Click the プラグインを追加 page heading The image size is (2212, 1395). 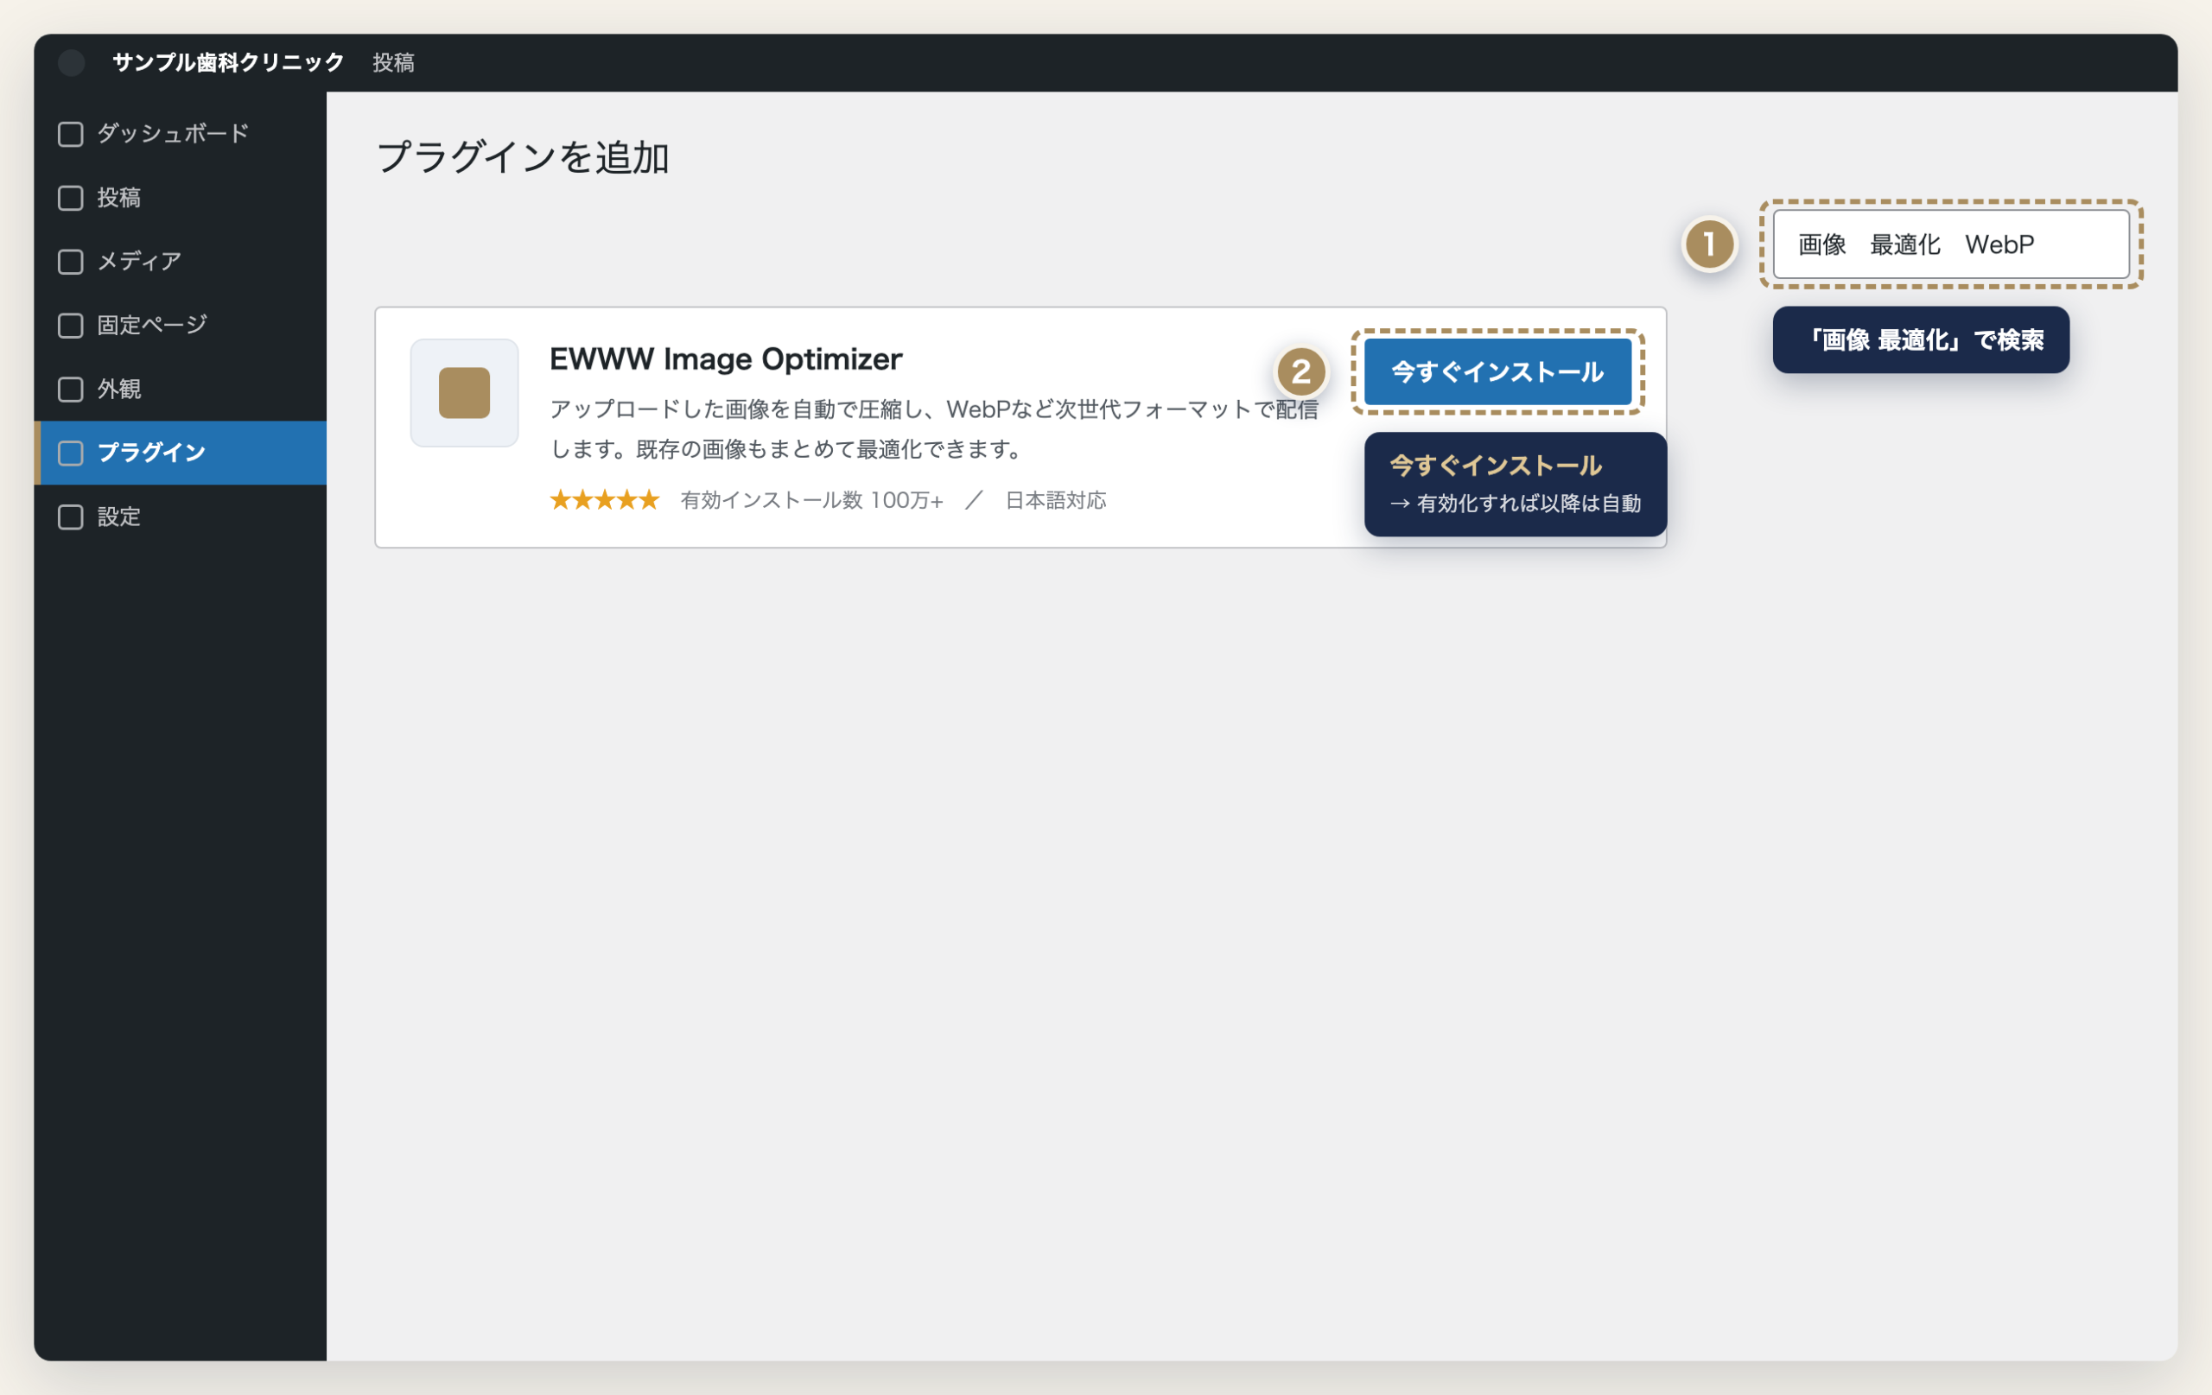click(523, 157)
